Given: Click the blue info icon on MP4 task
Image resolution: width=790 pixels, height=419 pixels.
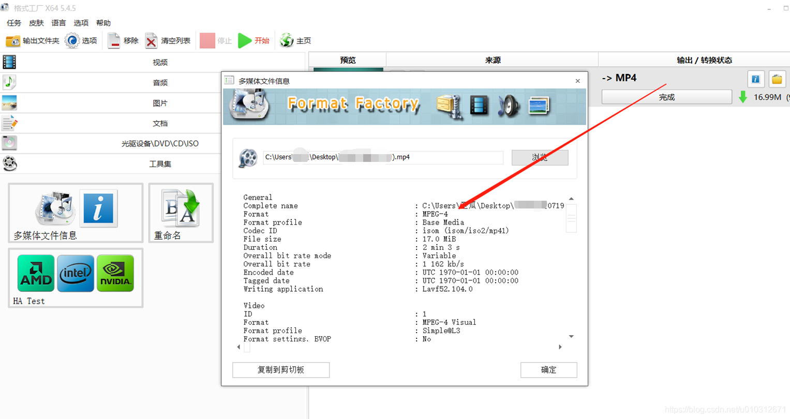Looking at the screenshot, I should point(756,79).
